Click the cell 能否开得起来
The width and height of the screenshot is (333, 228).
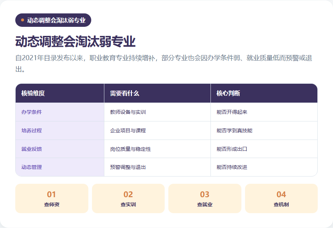pyautogui.click(x=264, y=112)
